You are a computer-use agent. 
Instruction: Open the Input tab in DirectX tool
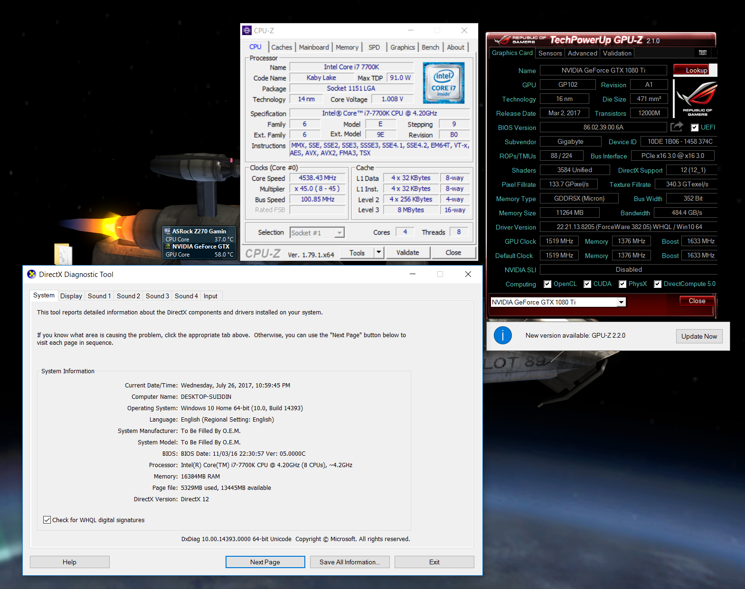[210, 296]
